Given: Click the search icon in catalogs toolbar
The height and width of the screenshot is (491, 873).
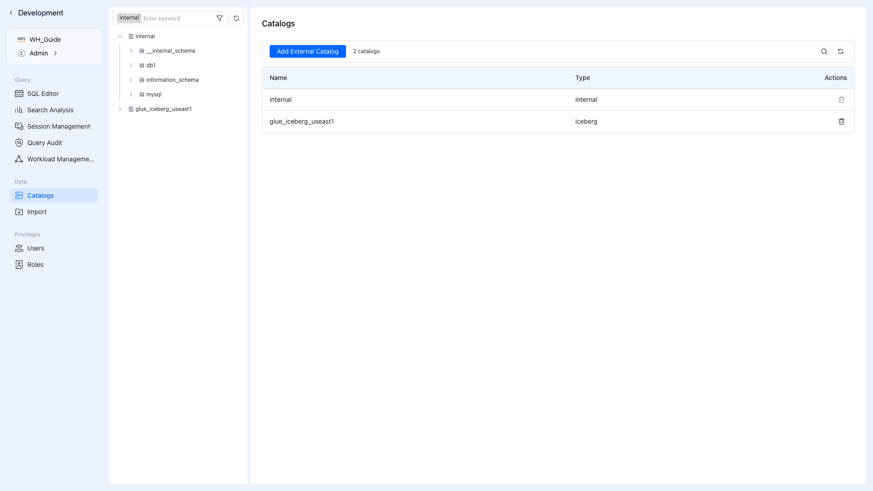Looking at the screenshot, I should 824,51.
